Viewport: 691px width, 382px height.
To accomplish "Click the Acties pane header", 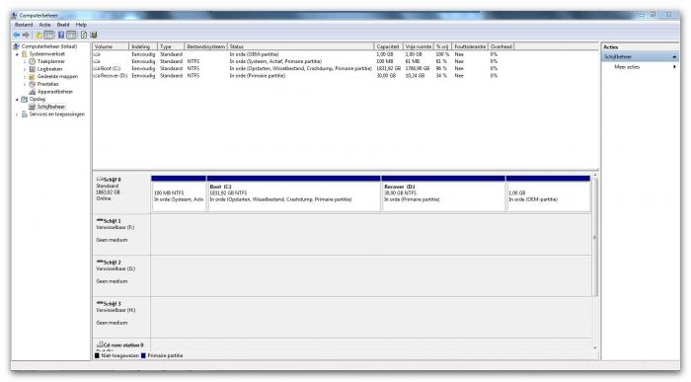I will point(641,47).
